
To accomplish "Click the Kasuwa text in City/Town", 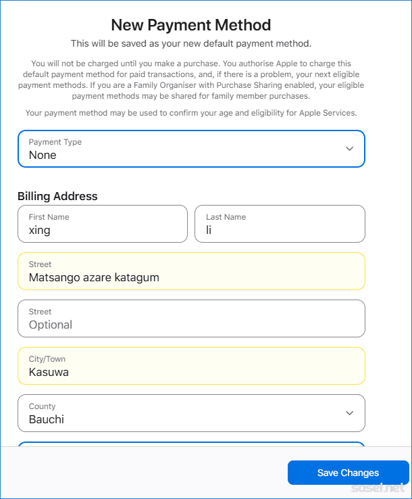I will point(49,372).
